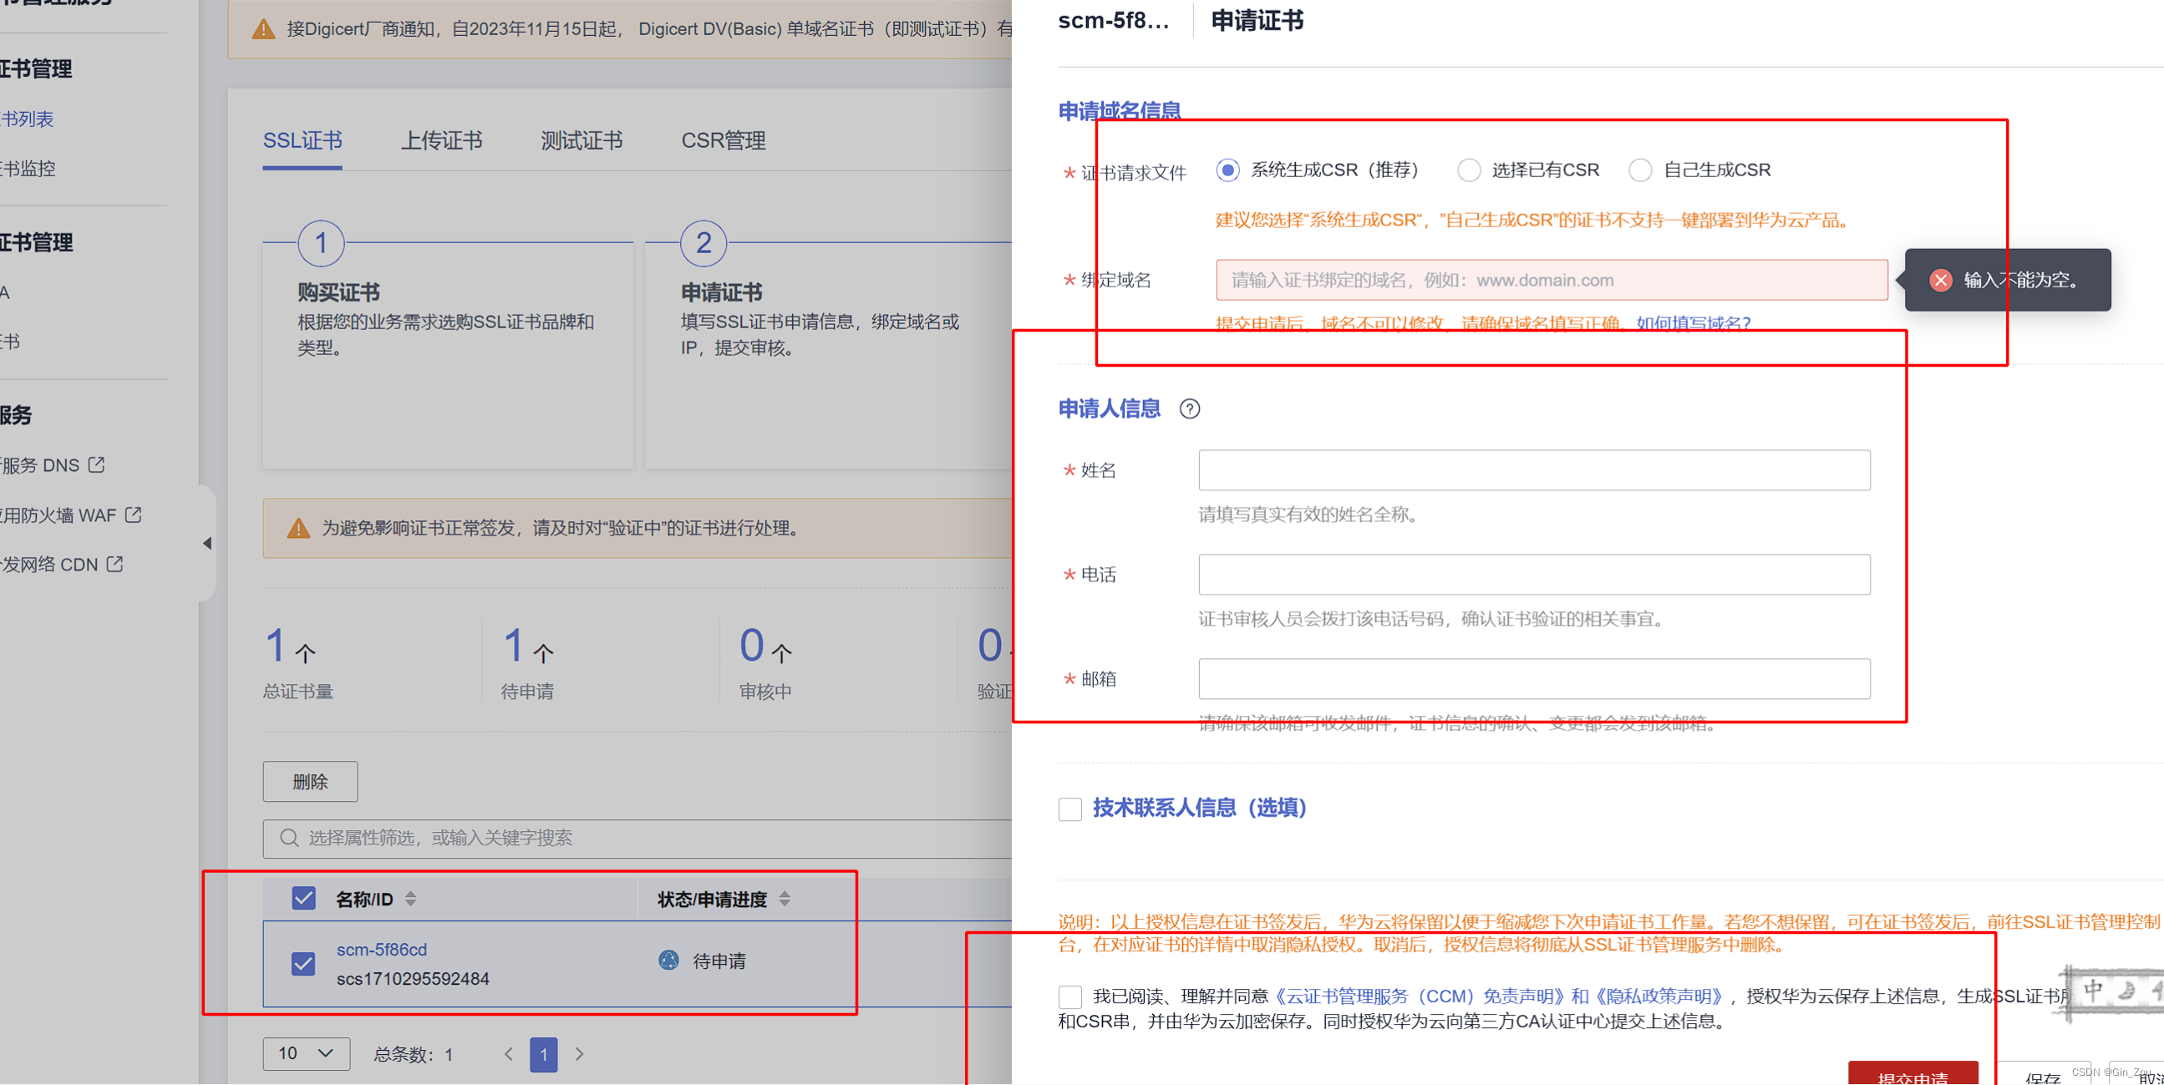
Task: Click the 绑定域名 input field
Action: (1551, 281)
